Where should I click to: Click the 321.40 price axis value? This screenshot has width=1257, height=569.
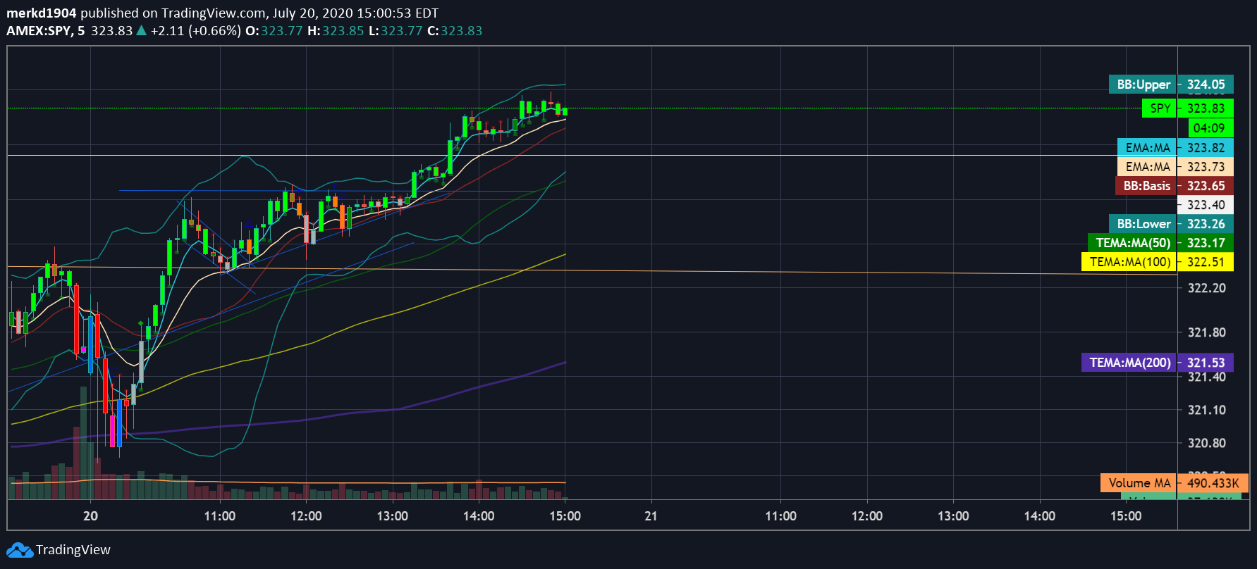(x=1207, y=377)
